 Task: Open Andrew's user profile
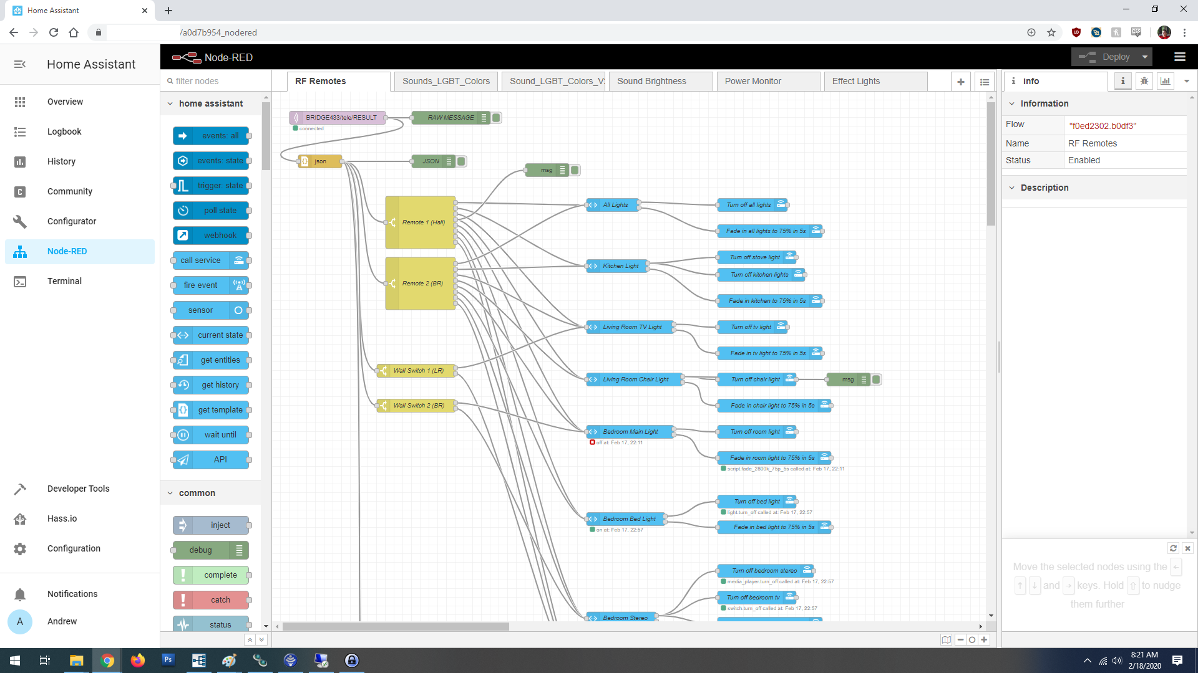pyautogui.click(x=80, y=621)
